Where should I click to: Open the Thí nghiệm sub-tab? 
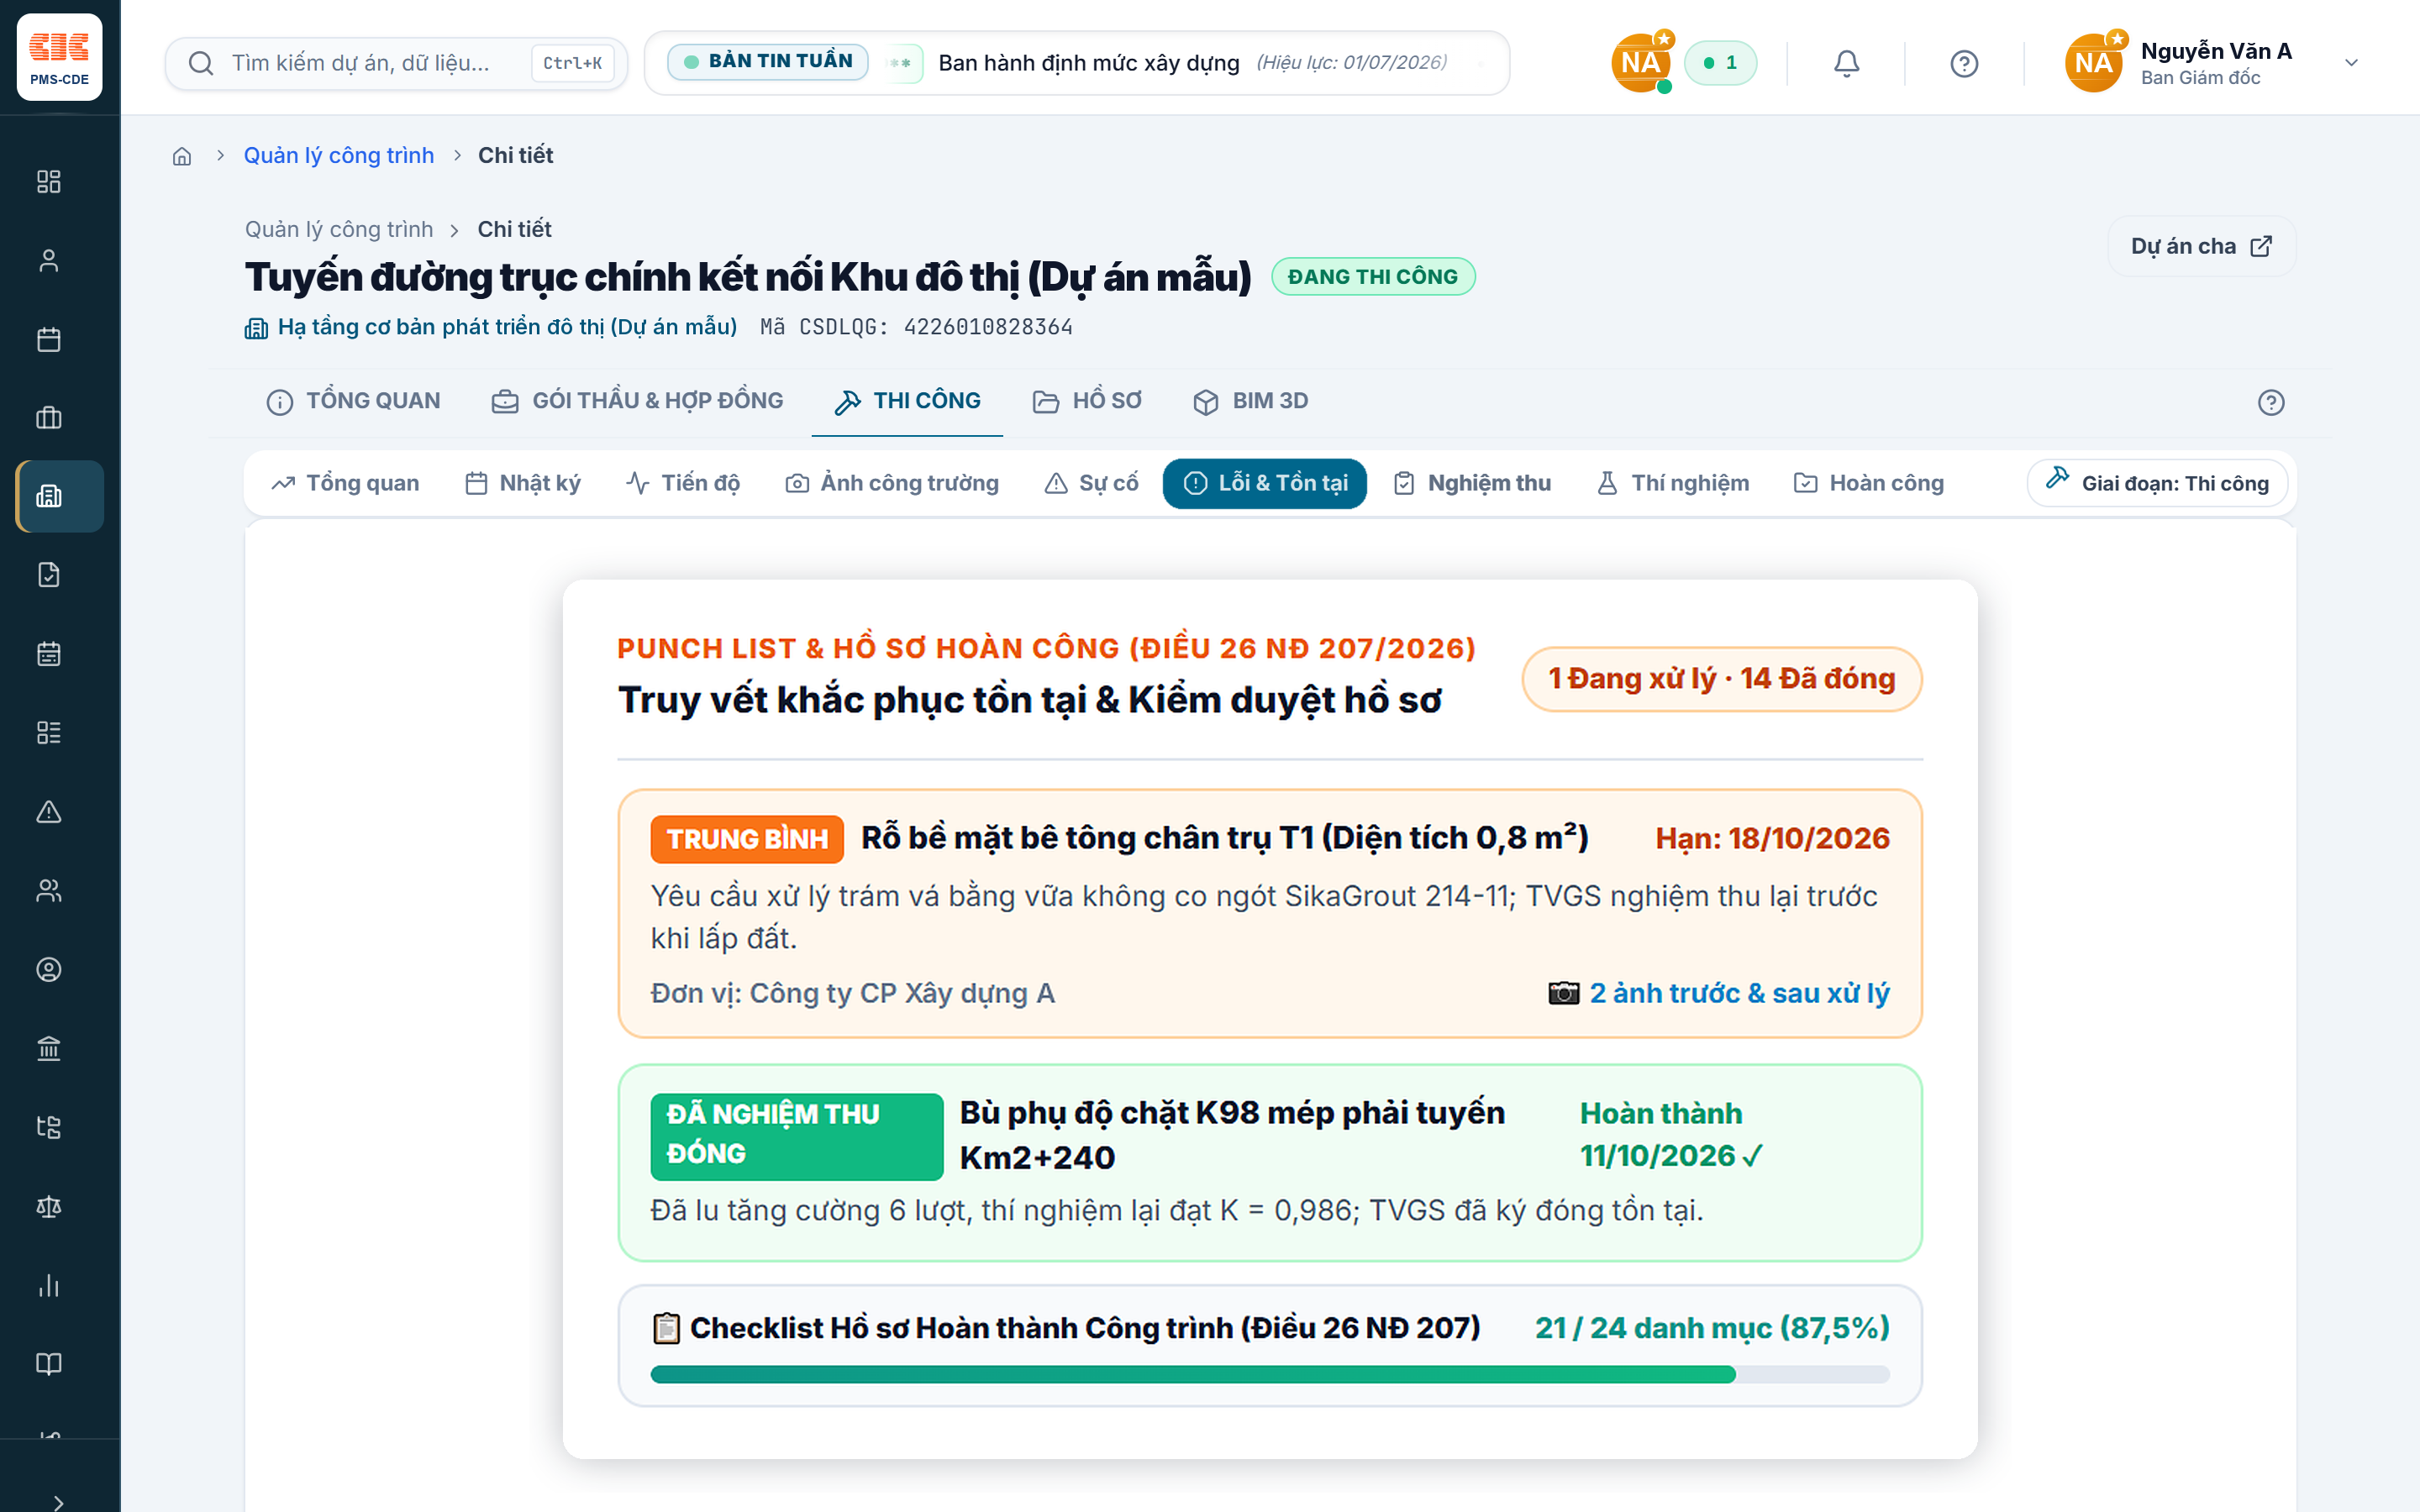coord(1673,483)
